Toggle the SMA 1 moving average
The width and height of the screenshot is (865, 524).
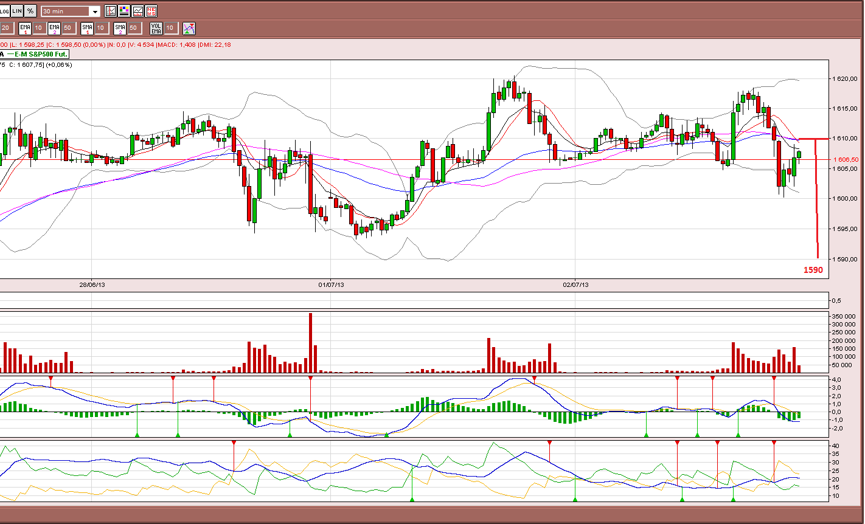point(87,28)
